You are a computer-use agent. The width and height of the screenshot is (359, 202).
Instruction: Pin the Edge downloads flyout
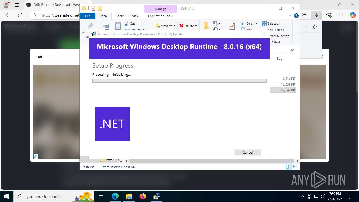coord(315,27)
